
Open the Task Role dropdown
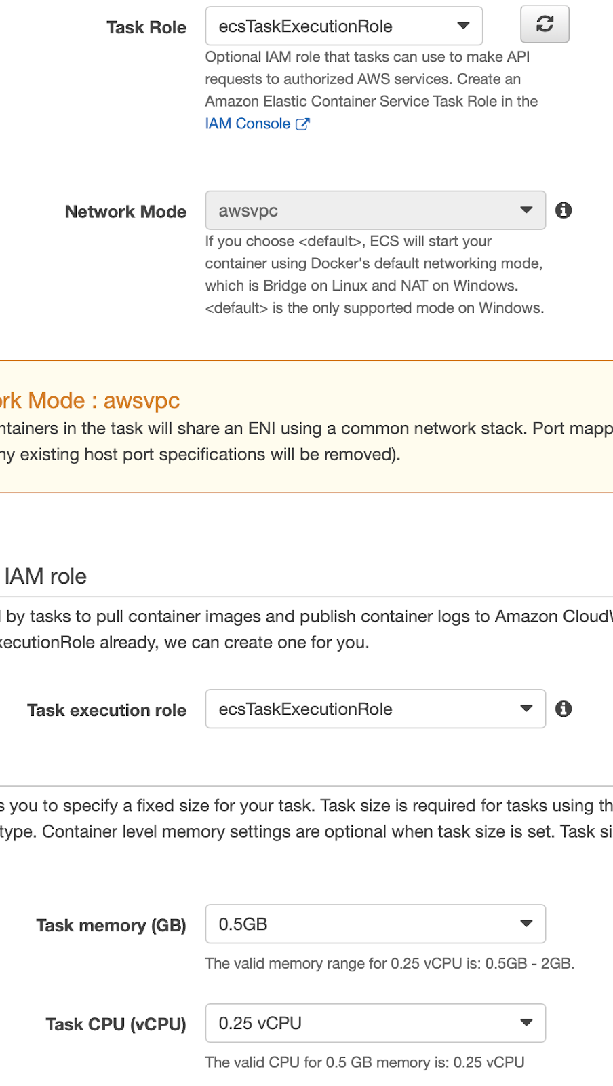pyautogui.click(x=344, y=26)
